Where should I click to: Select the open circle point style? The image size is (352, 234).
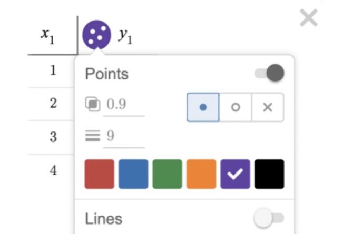(x=236, y=107)
